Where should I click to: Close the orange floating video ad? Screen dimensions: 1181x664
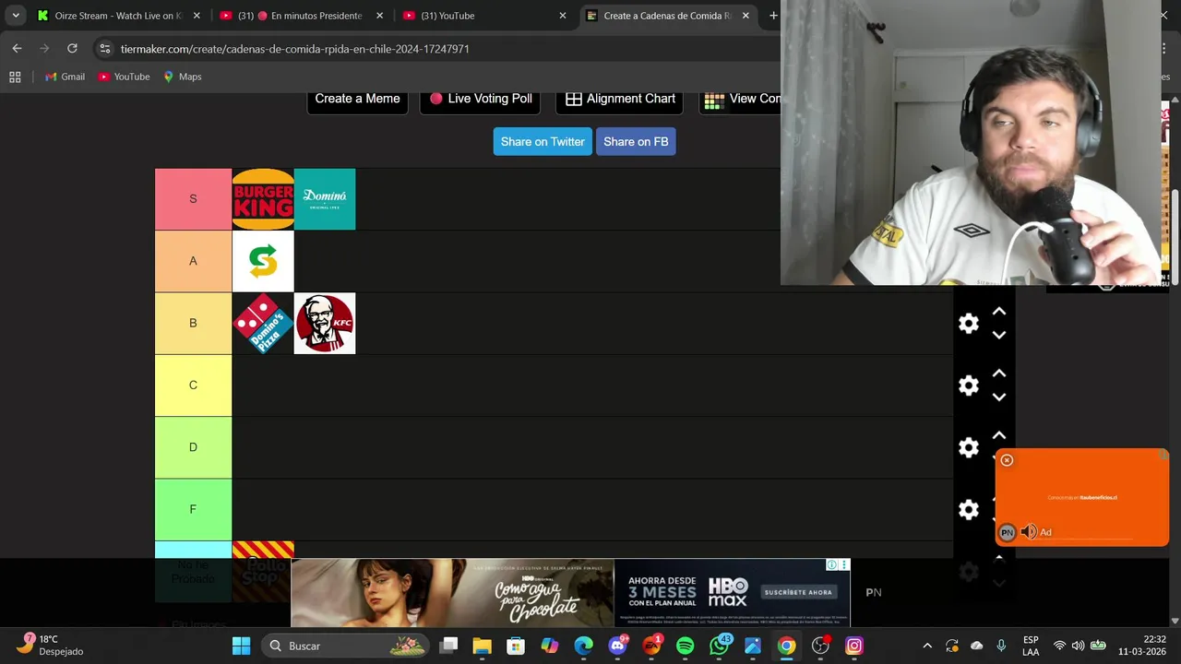pos(1007,460)
